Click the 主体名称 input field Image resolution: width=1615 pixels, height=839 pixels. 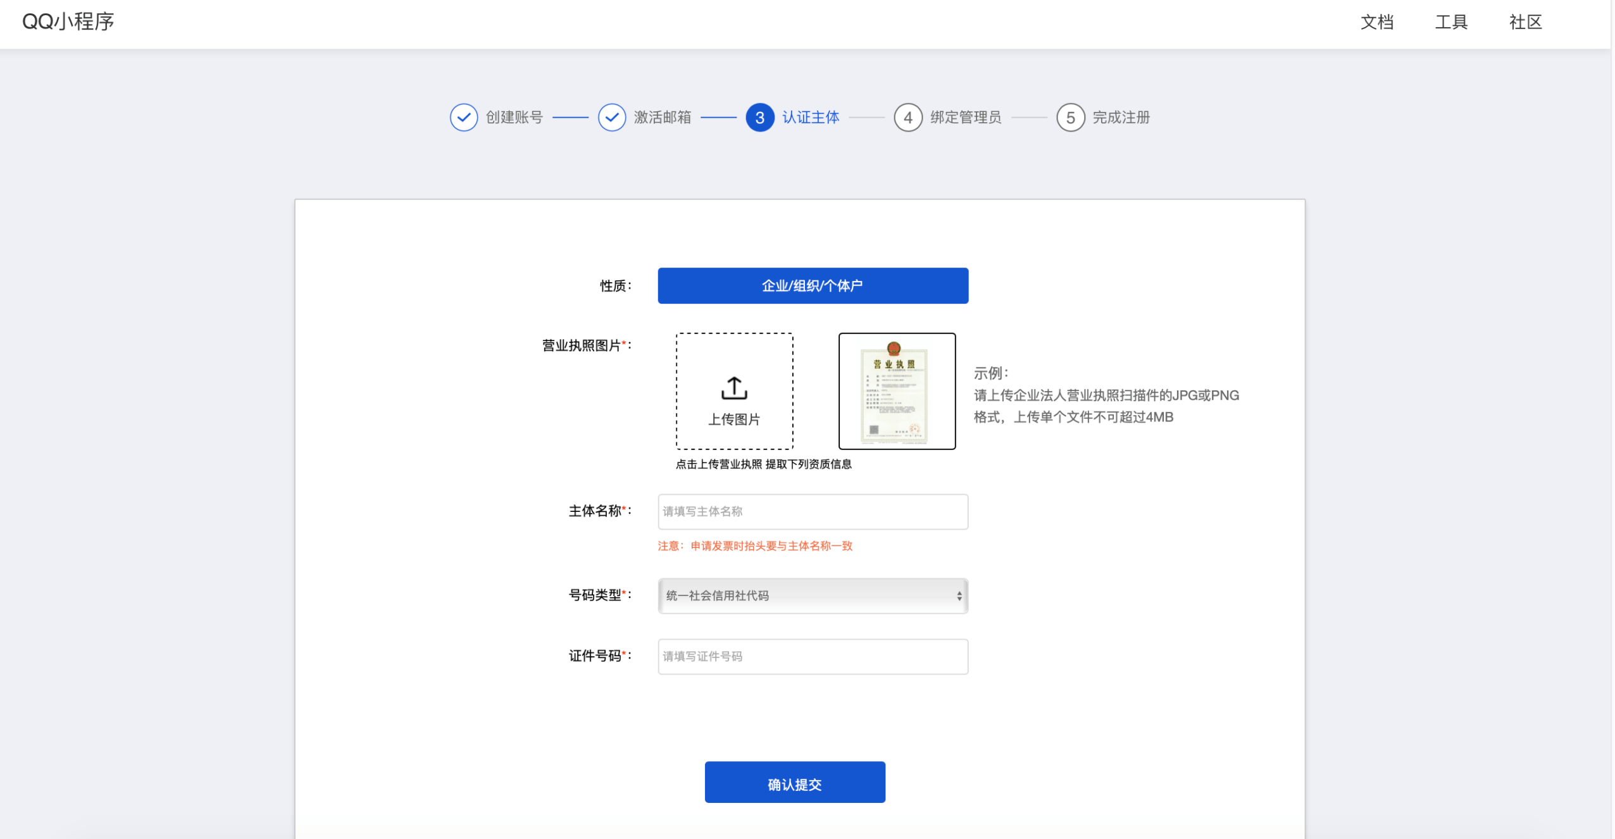pyautogui.click(x=813, y=511)
